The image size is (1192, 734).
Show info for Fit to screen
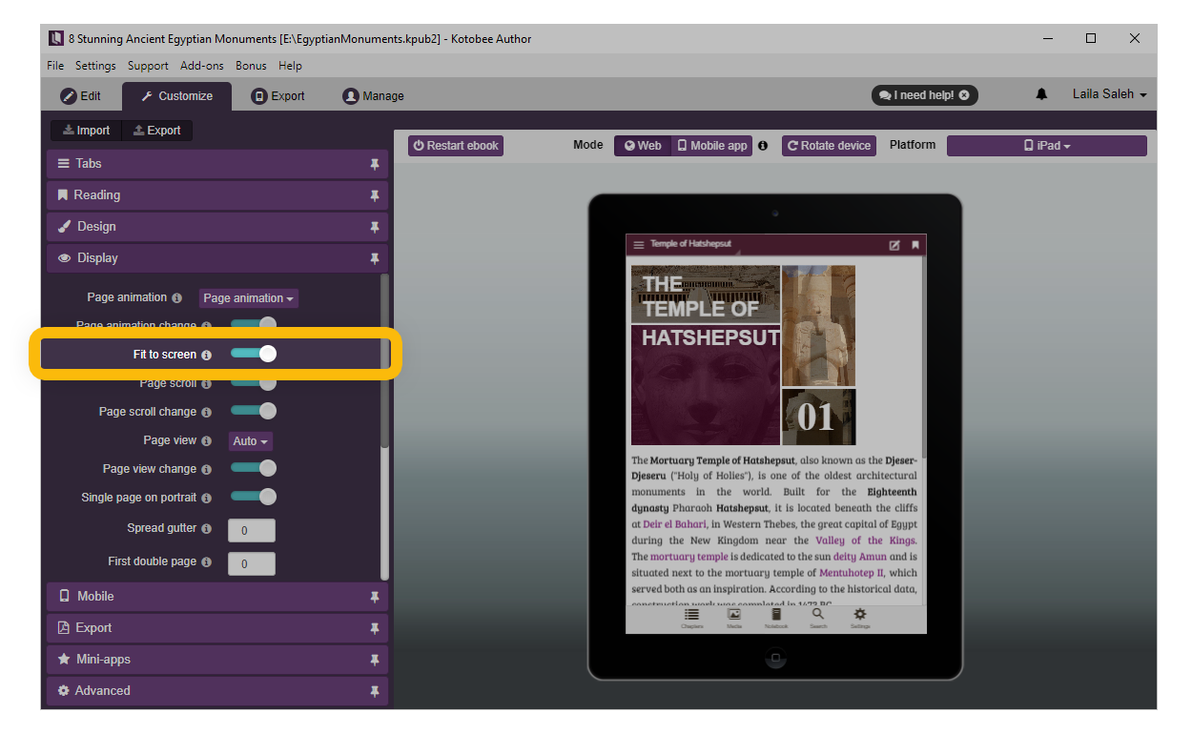click(x=207, y=355)
